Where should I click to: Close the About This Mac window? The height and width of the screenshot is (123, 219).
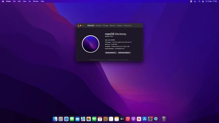[x=78, y=26]
